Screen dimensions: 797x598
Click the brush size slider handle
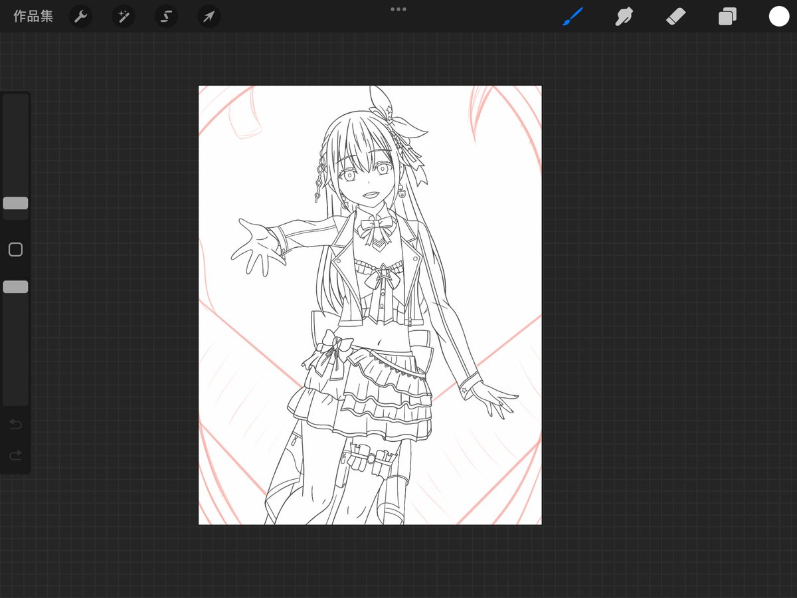(x=15, y=203)
